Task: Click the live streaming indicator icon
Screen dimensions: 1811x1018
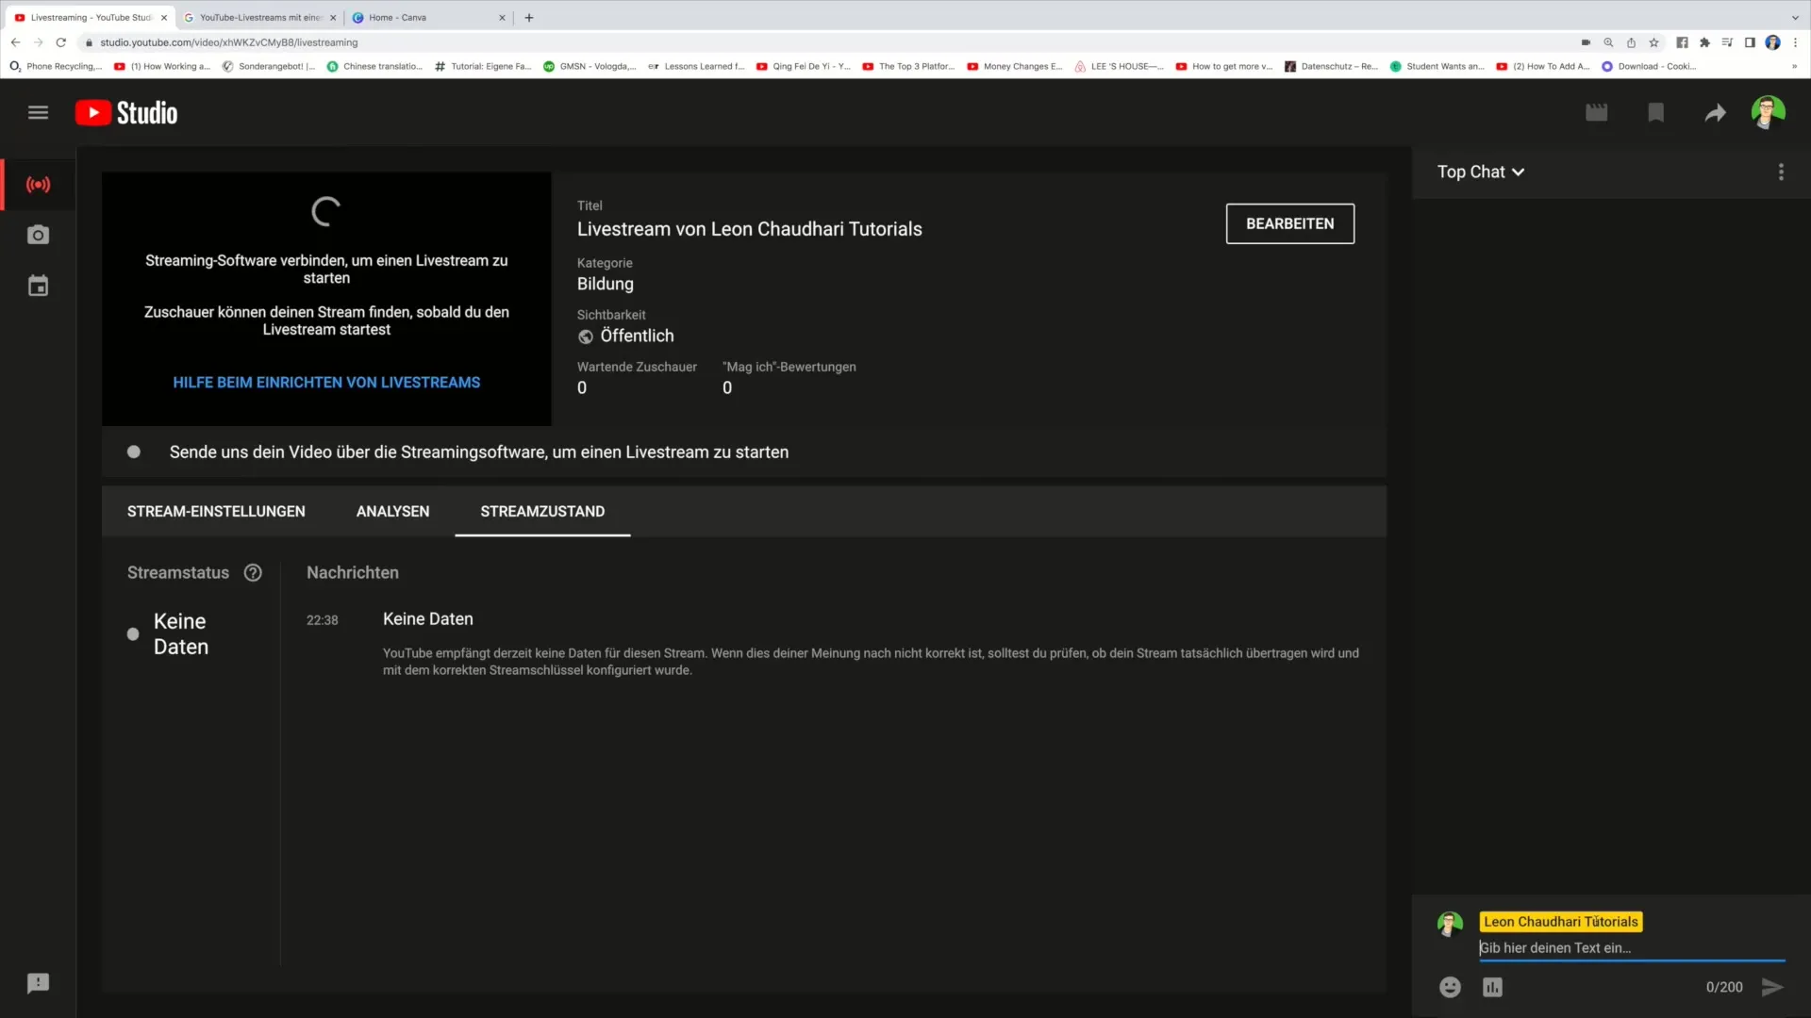Action: [39, 184]
